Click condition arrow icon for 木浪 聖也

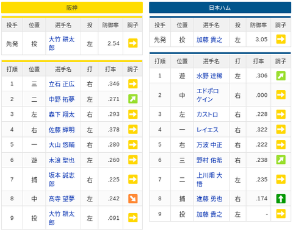click(133, 160)
